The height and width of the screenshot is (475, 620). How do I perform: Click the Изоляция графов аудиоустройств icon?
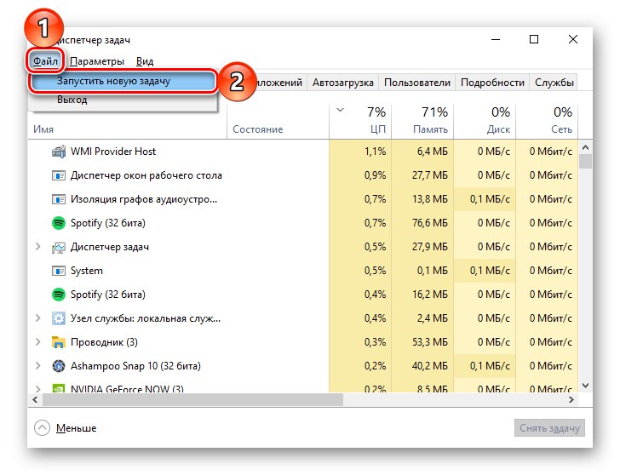pyautogui.click(x=59, y=199)
